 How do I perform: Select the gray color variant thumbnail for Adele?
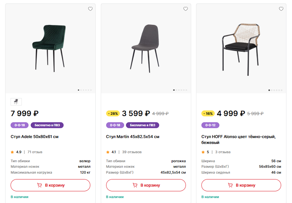[x=16, y=102]
